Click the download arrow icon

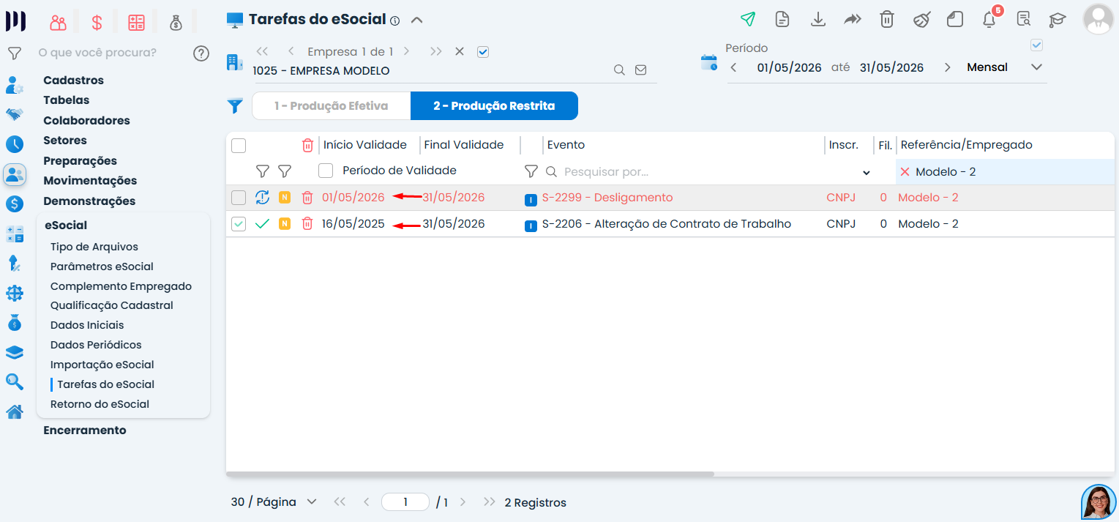point(818,20)
